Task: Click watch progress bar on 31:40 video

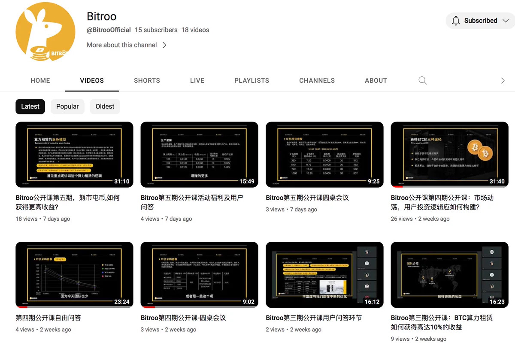Action: 450,187
